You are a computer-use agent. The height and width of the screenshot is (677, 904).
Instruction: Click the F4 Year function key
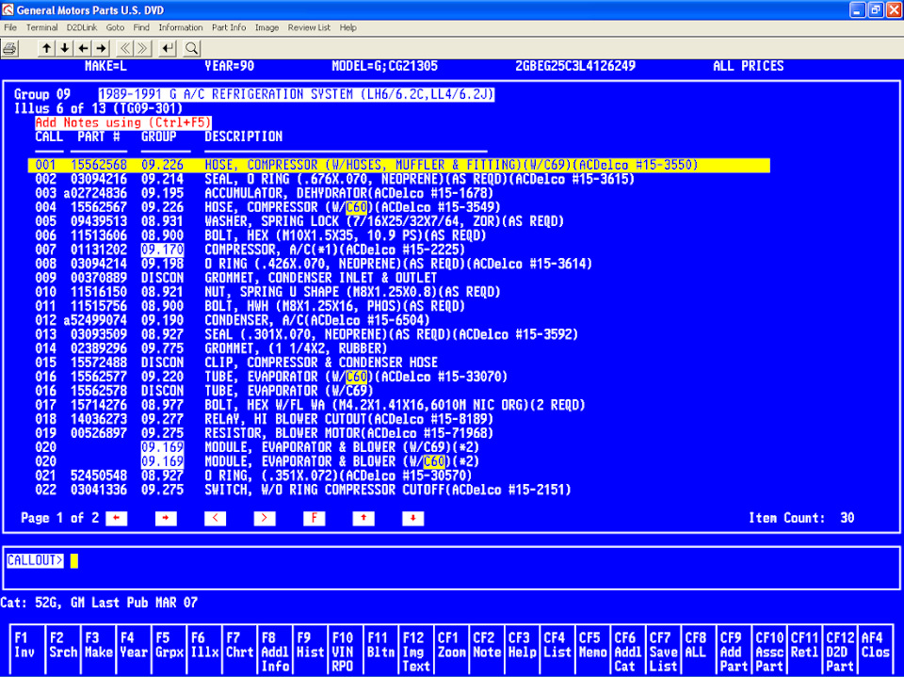coord(133,649)
